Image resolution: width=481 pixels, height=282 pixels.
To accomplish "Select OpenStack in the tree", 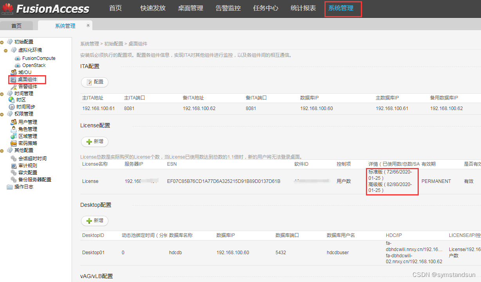I will [34, 65].
